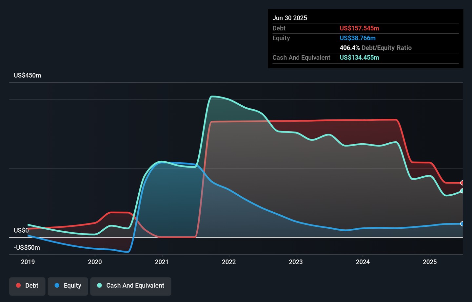Image resolution: width=472 pixels, height=302 pixels.
Task: Pick the 2024 x-axis label
Action: click(x=363, y=262)
